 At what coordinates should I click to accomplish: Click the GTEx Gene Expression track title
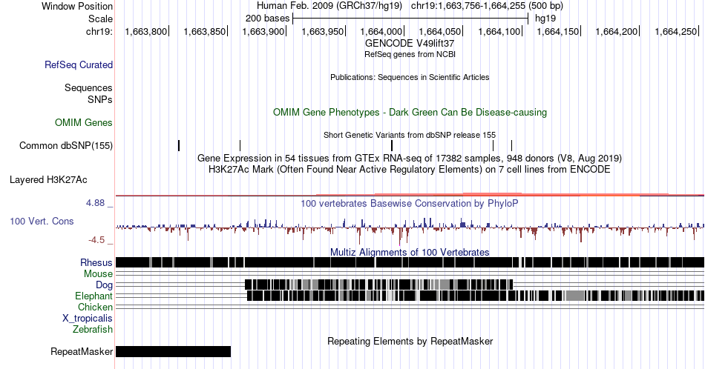coord(410,158)
